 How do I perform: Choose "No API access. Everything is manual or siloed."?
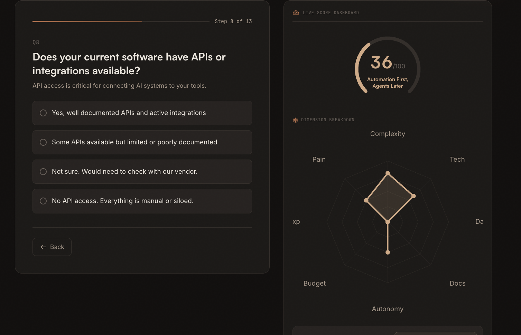pos(142,201)
